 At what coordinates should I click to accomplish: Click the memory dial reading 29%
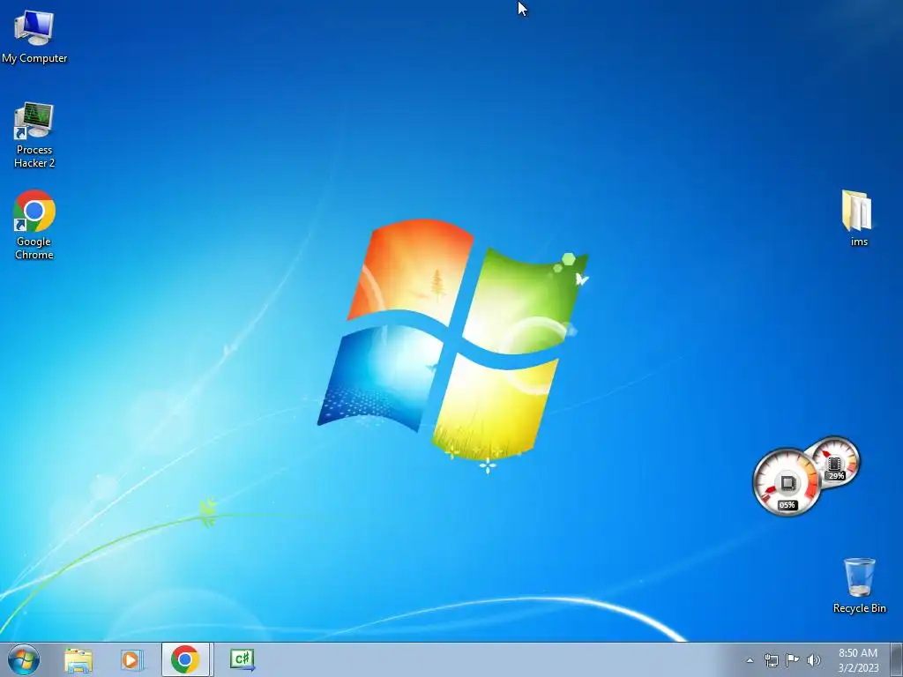click(836, 461)
